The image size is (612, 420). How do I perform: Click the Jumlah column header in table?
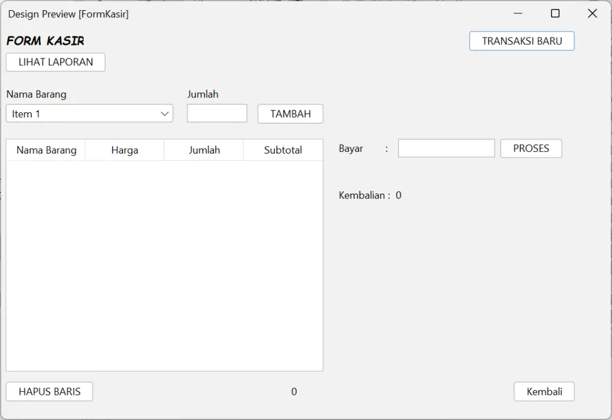204,150
